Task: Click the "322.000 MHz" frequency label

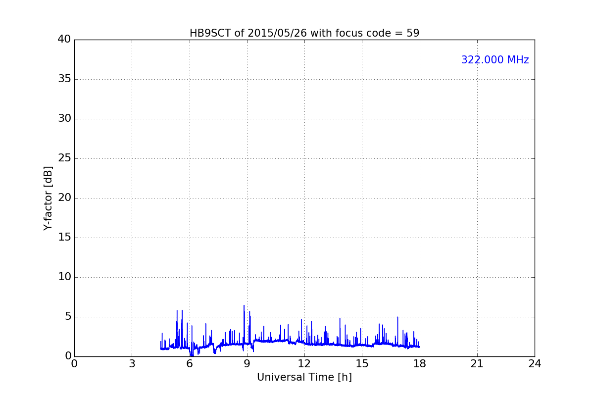Action: click(495, 60)
